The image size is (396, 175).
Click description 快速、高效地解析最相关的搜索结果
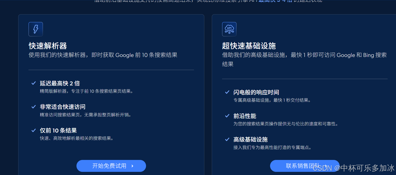pyautogui.click(x=77, y=138)
